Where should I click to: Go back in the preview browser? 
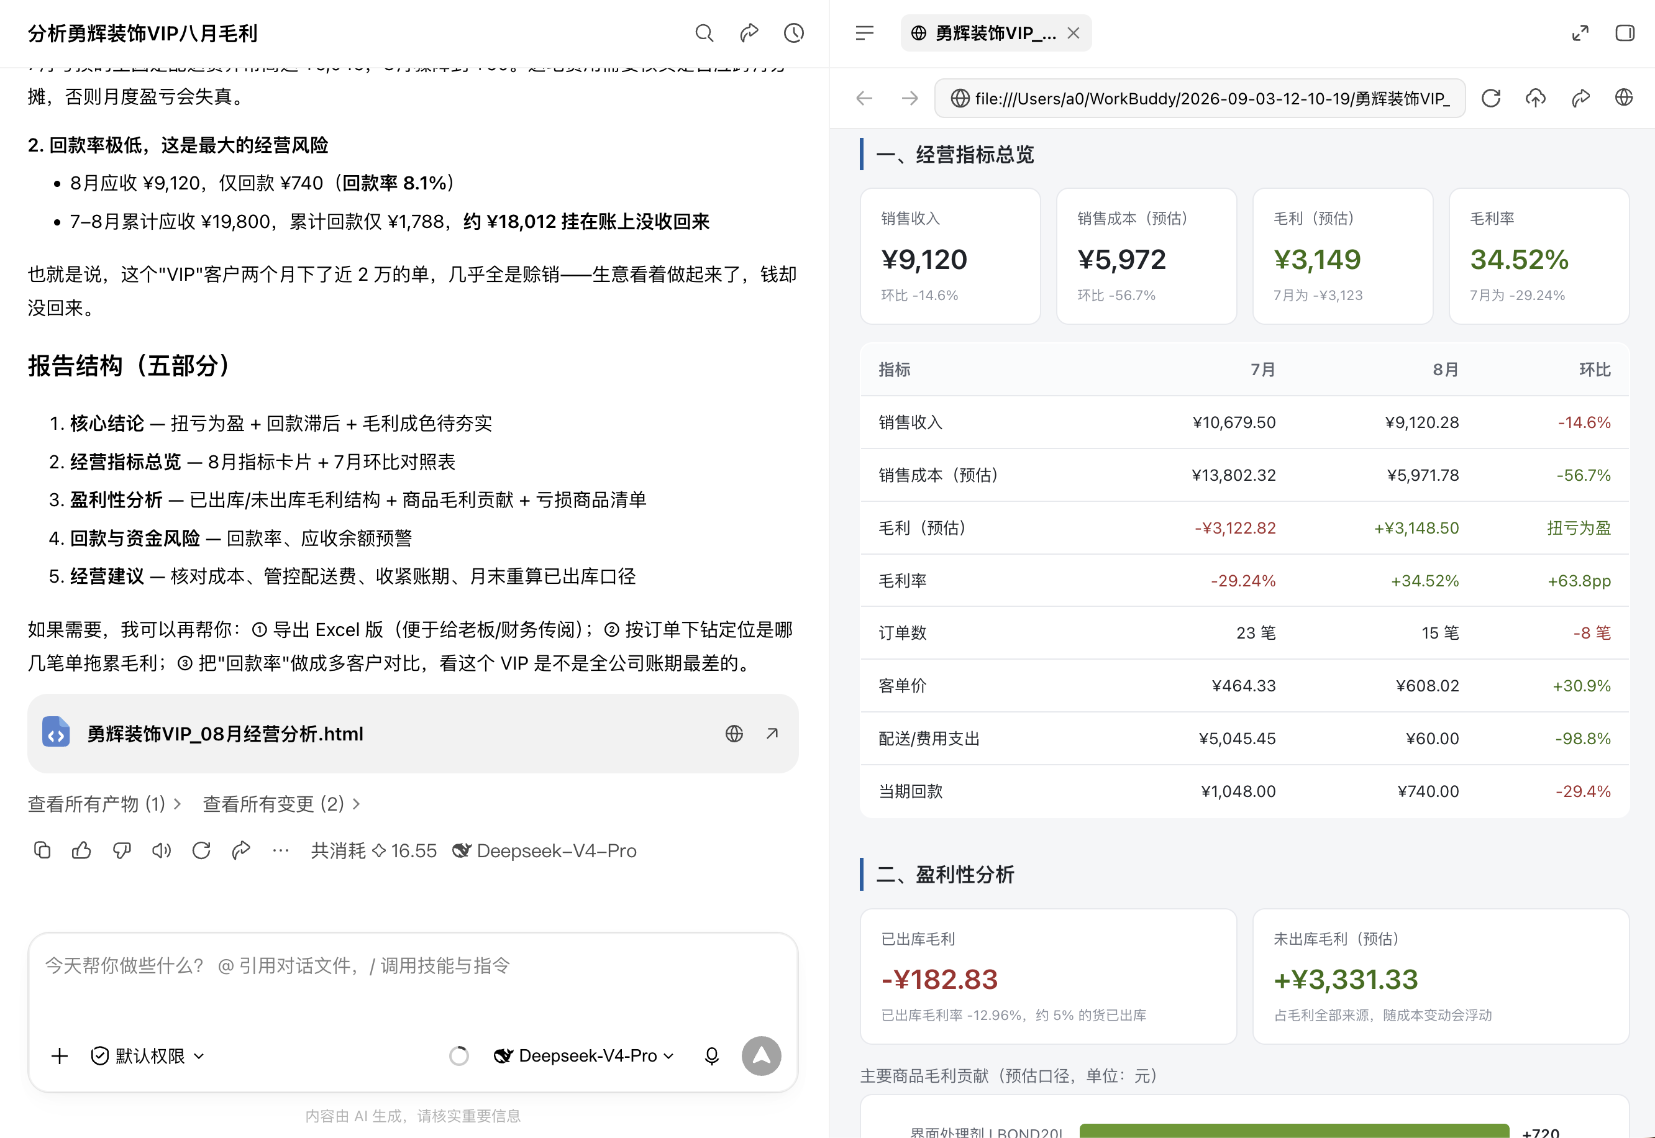(864, 98)
